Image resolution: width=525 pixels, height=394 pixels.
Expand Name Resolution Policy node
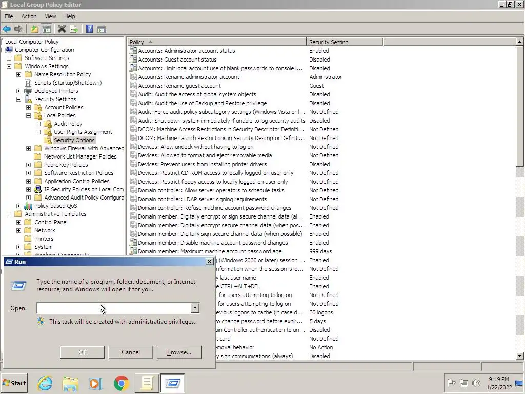pyautogui.click(x=19, y=74)
